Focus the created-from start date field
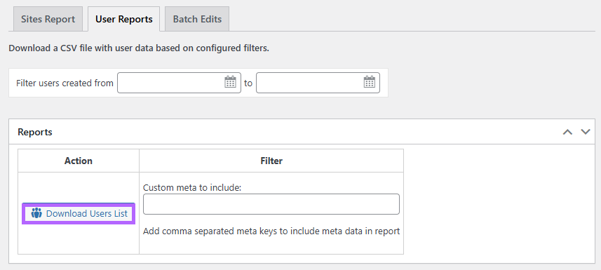 coord(179,83)
